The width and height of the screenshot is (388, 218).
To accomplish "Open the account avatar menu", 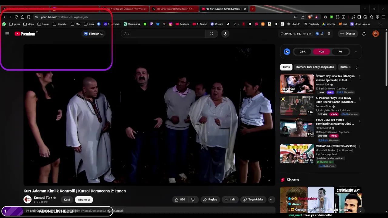I will pos(376,34).
